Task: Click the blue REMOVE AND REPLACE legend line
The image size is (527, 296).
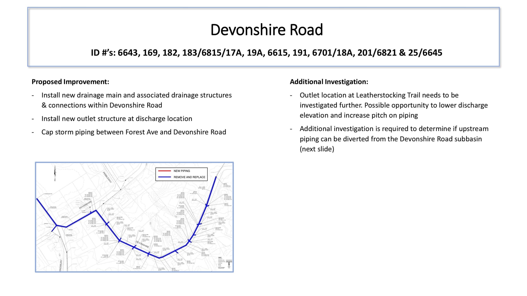Action: point(164,177)
